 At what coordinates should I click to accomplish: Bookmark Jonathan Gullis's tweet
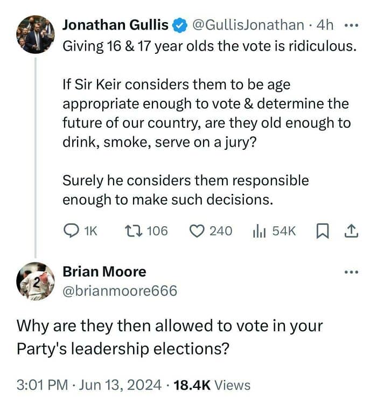[322, 231]
